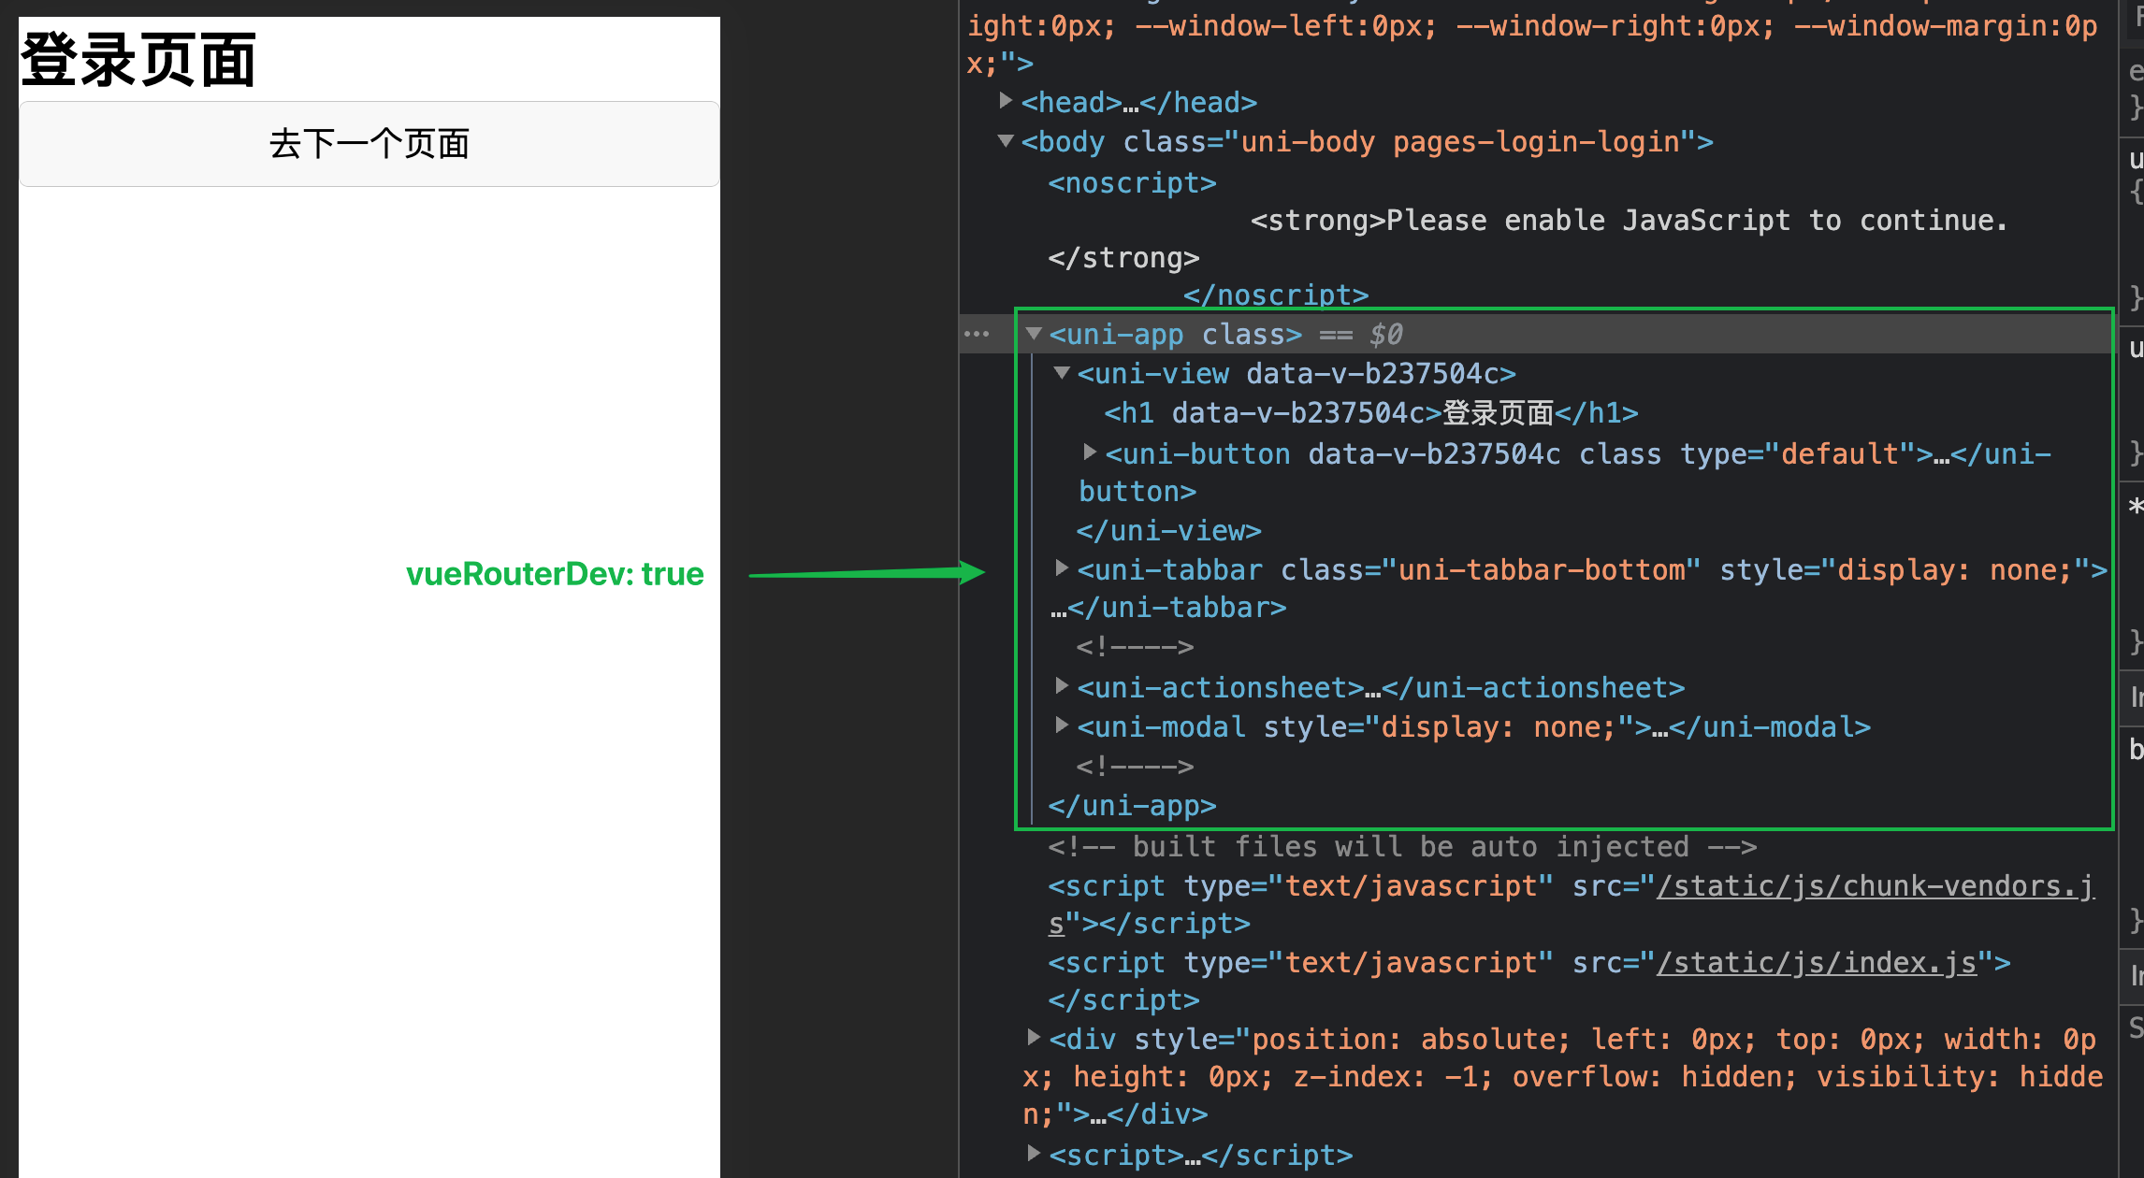The height and width of the screenshot is (1178, 2144).
Task: Collapse the uni-app element node
Action: [1034, 334]
